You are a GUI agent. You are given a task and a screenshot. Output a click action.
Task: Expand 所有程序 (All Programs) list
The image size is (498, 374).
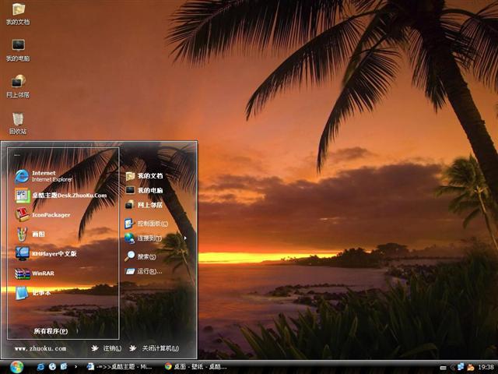[50, 331]
